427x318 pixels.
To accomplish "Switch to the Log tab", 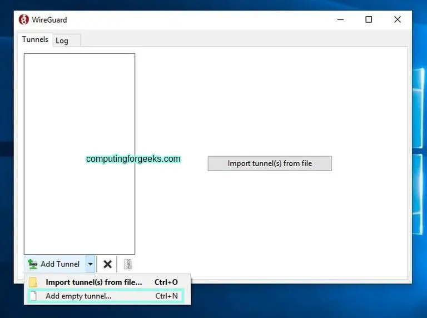I will 67,41.
